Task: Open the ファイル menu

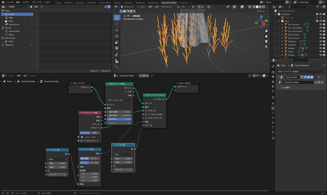Action: pyautogui.click(x=9, y=2)
